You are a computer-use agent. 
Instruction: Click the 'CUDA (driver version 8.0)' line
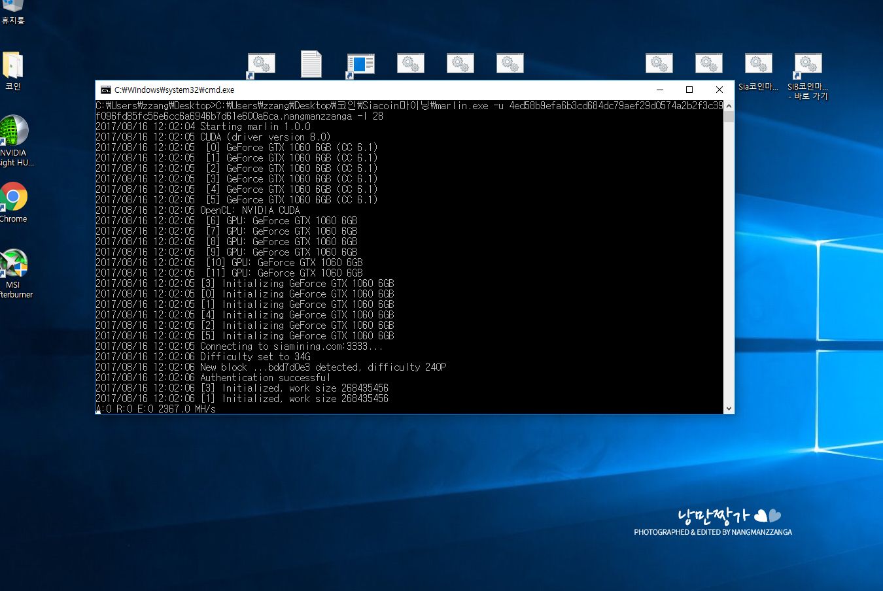point(213,137)
